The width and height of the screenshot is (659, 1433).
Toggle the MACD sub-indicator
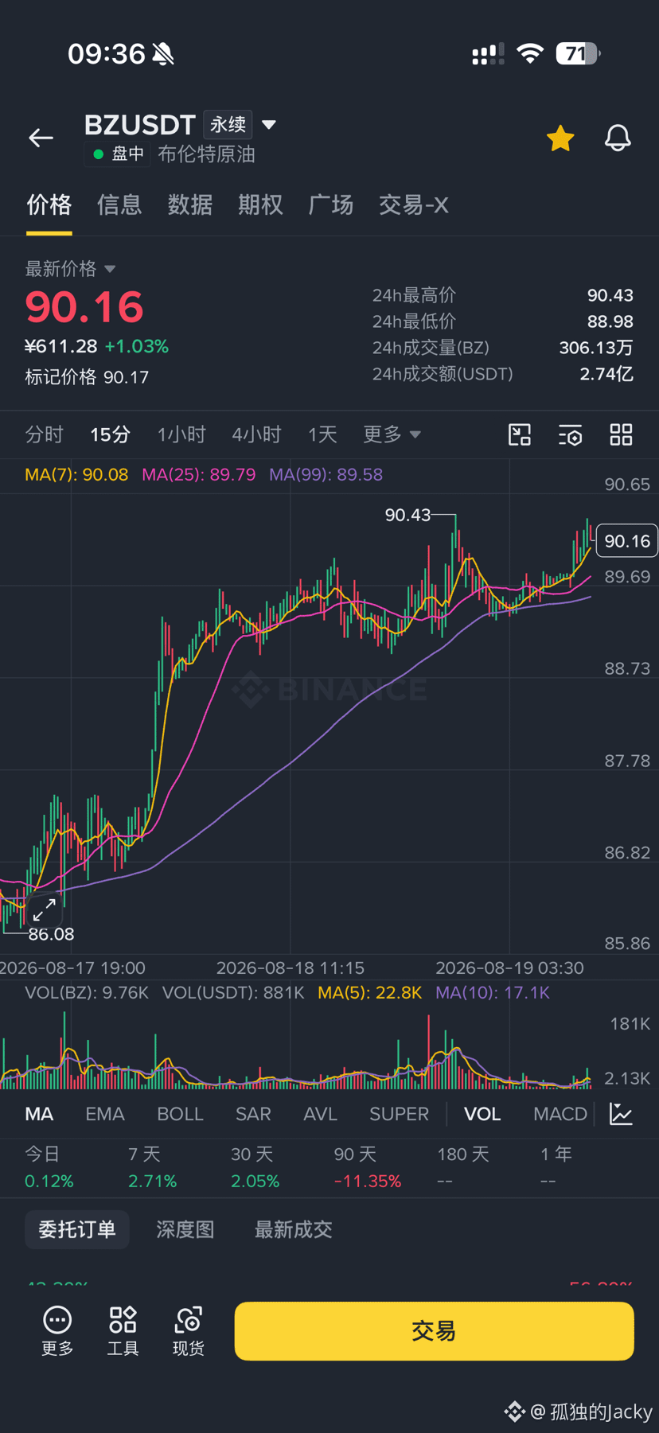click(x=560, y=1114)
